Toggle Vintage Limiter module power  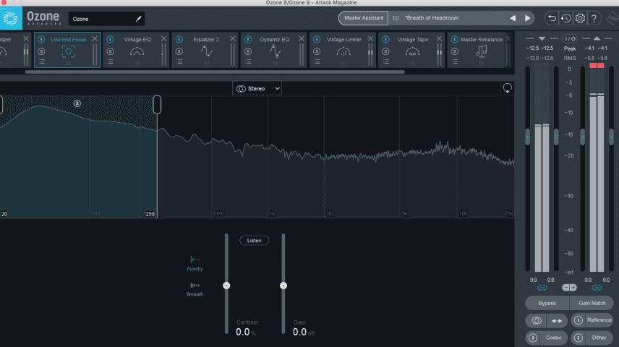317,40
